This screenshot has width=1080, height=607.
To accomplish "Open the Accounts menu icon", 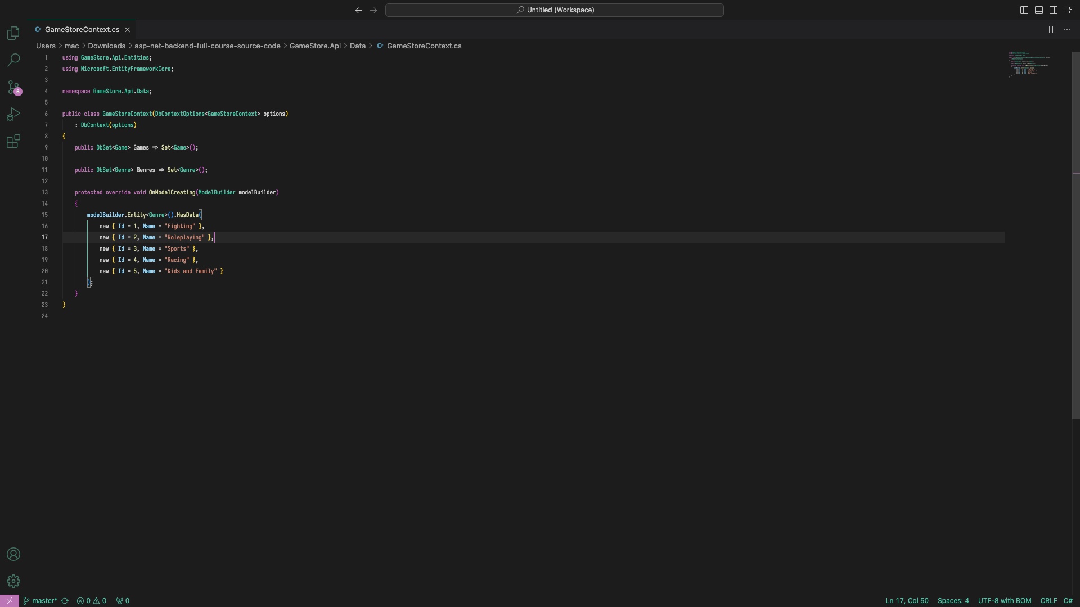I will [x=13, y=555].
